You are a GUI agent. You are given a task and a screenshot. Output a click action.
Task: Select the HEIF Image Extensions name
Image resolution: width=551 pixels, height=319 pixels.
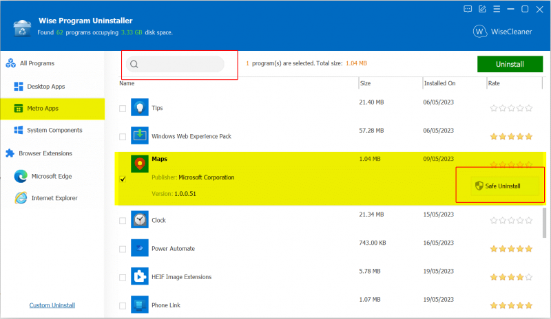[181, 277]
